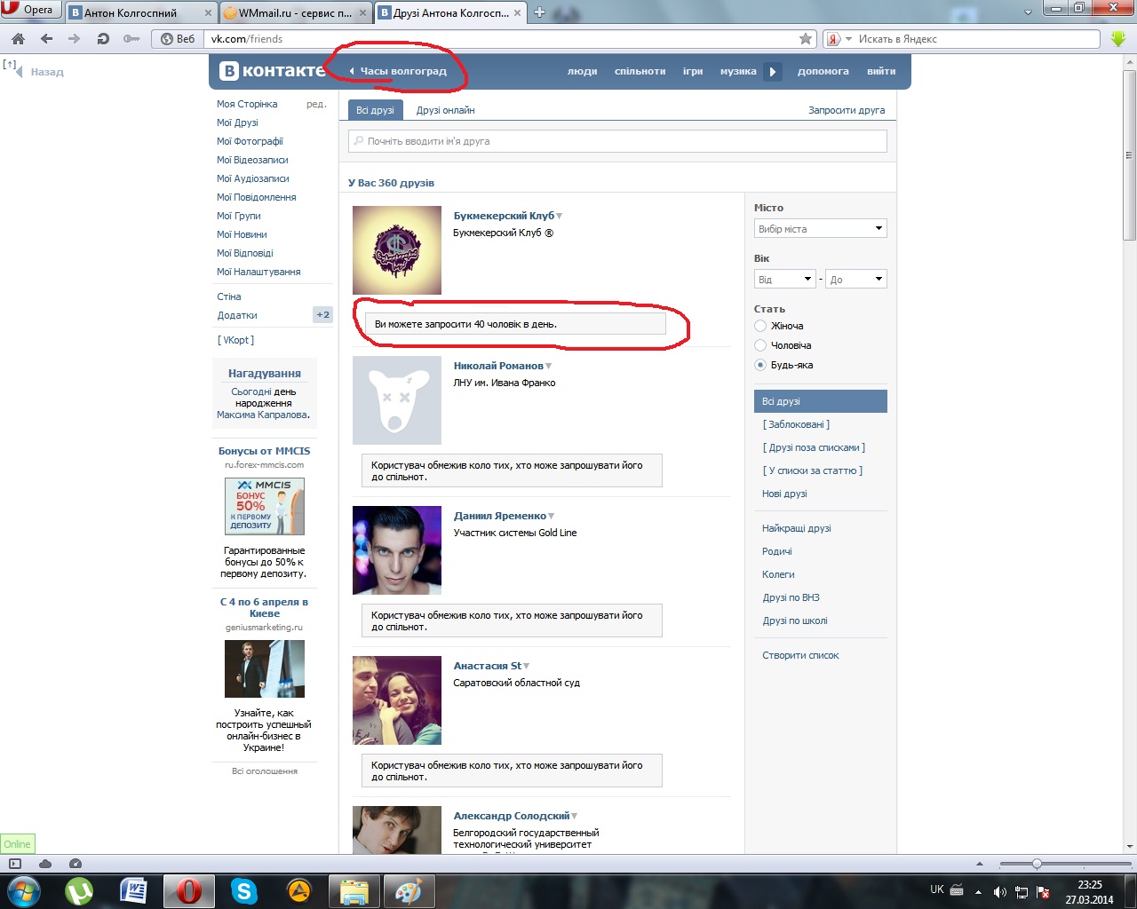Screen dimensions: 1137x909
Task: Open the password wand key icon
Action: point(131,39)
